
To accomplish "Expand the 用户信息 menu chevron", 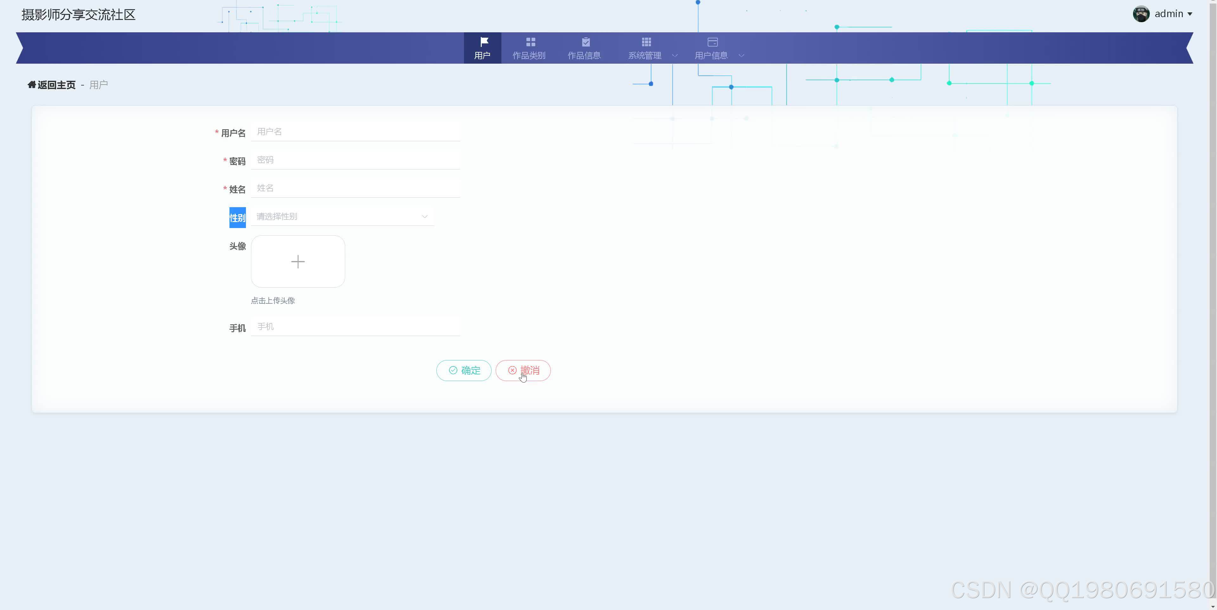I will point(741,56).
